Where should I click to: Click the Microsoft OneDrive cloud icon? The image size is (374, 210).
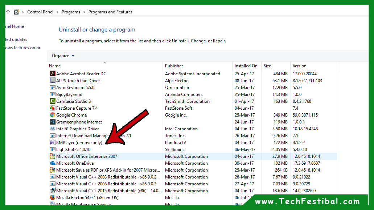tap(53, 163)
